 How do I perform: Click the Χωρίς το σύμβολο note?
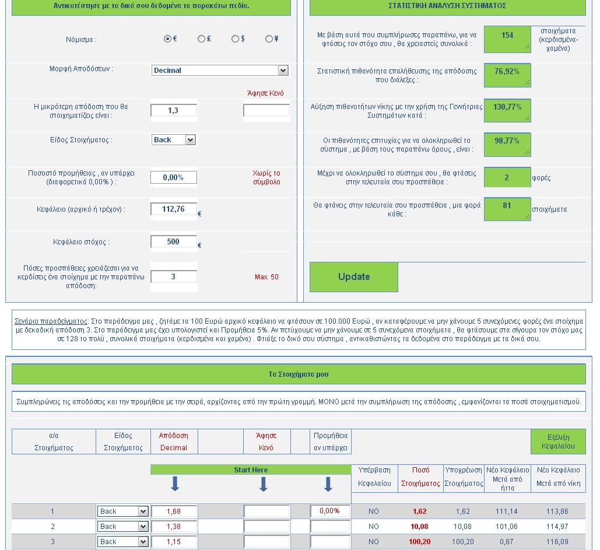(266, 177)
